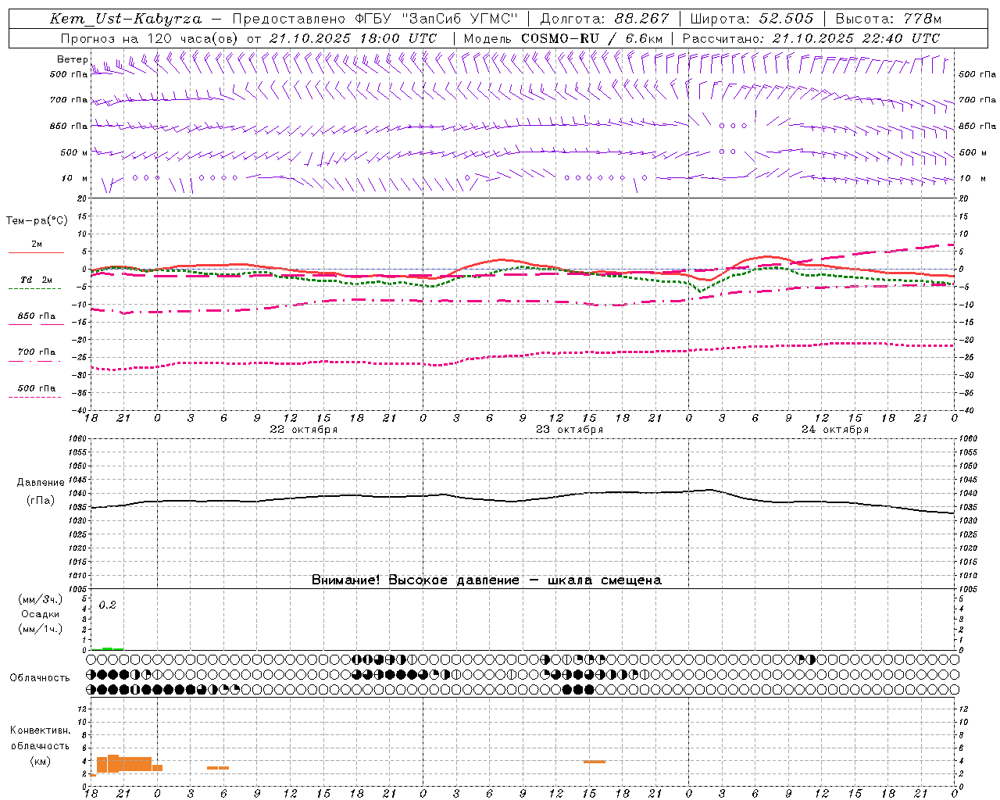Click the '(км)' unit under convective cloudiness
This screenshot has width=1000, height=800.
(x=41, y=762)
